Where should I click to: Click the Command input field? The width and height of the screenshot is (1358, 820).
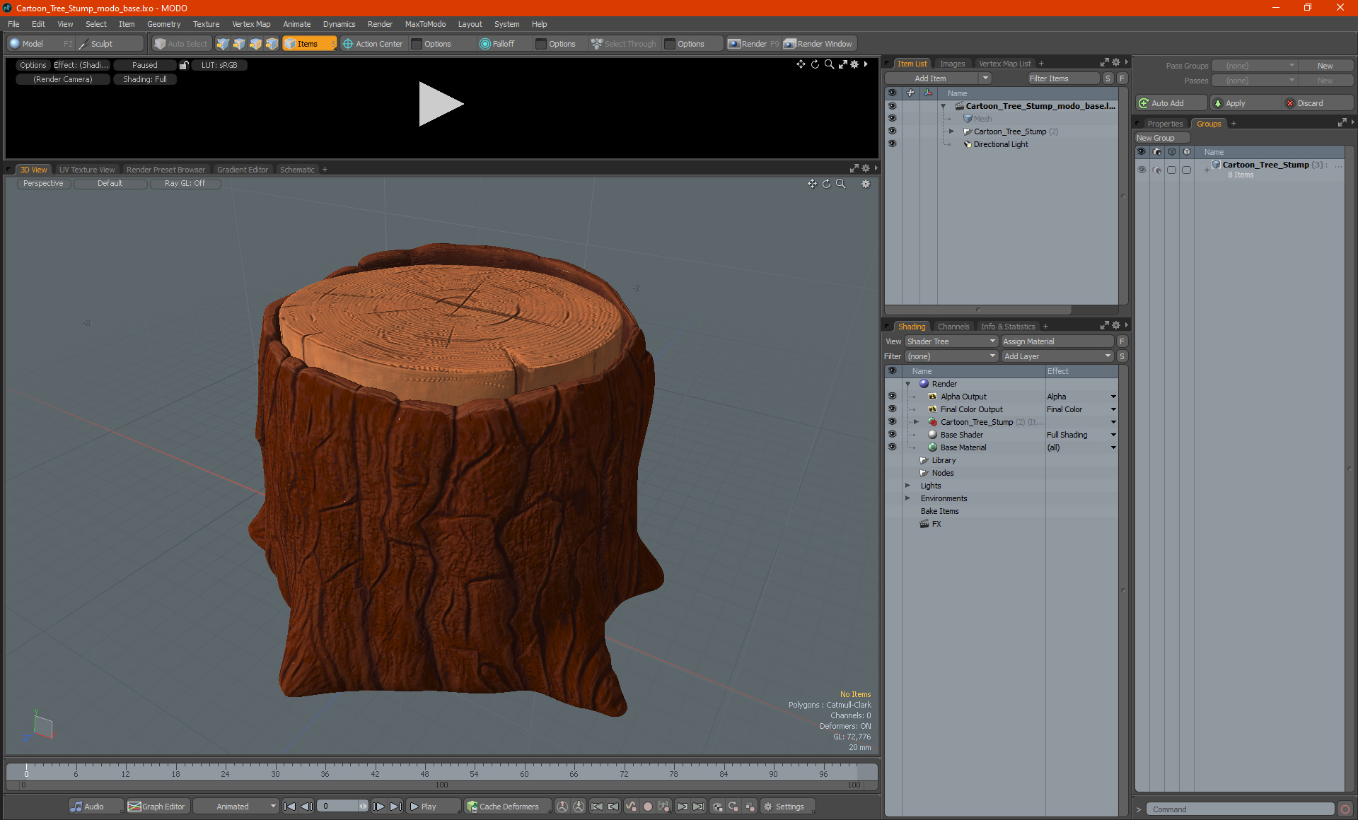click(1241, 809)
